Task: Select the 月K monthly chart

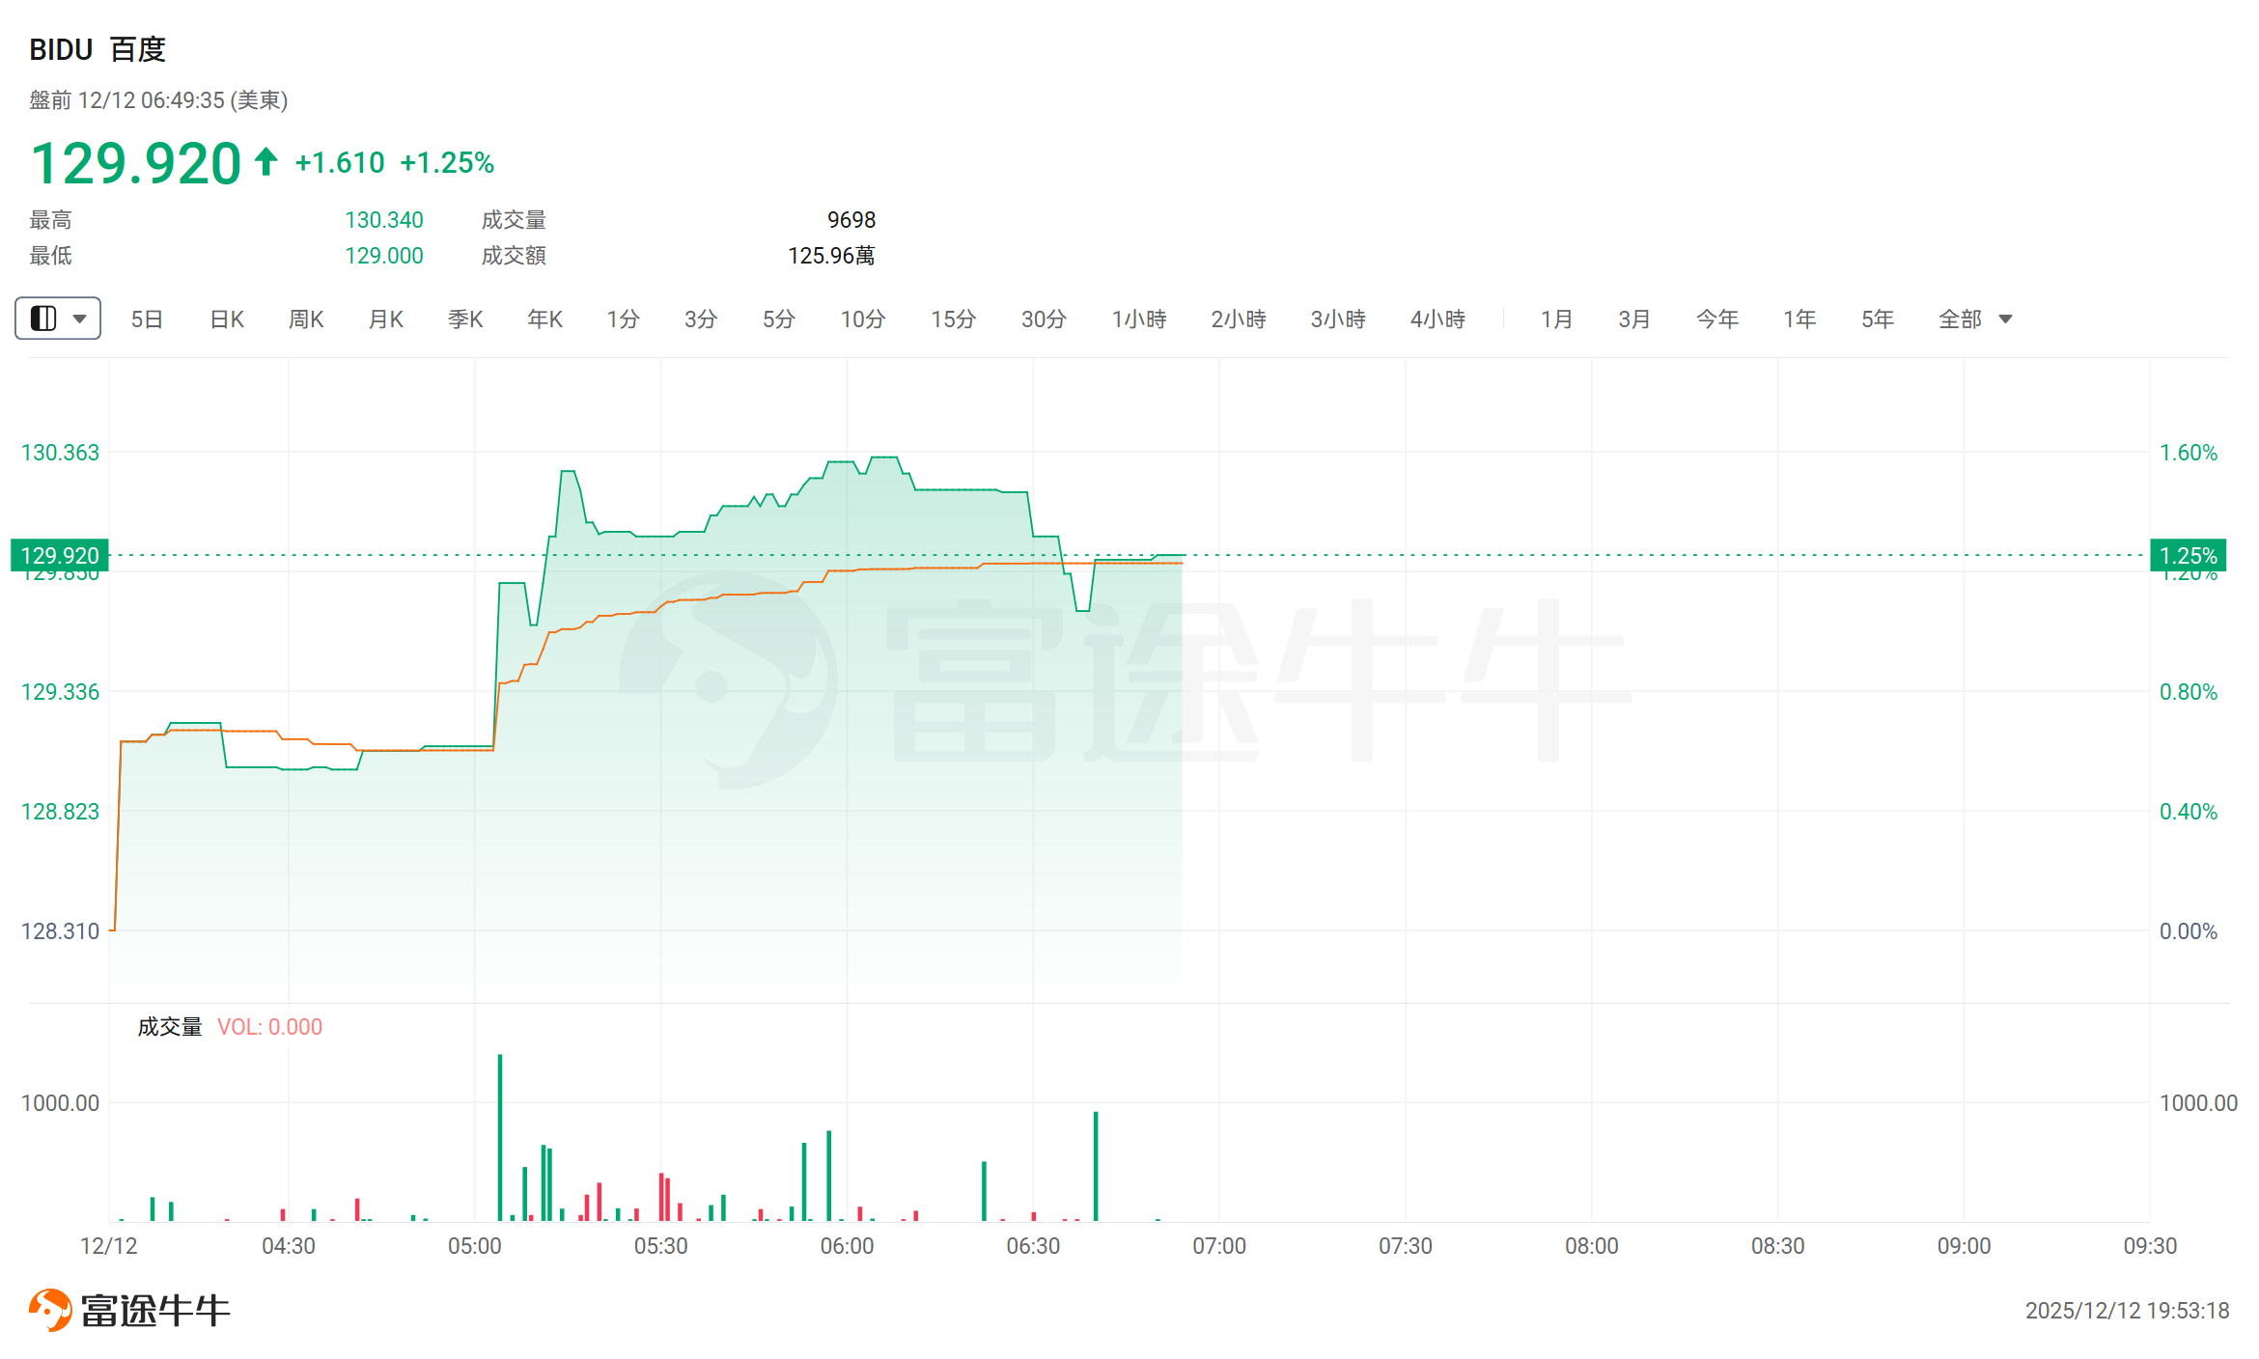Action: point(386,319)
